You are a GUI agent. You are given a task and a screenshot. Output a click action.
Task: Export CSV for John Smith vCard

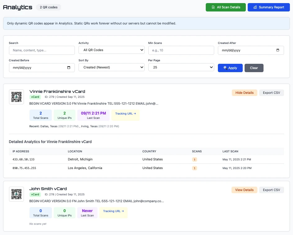271,190
